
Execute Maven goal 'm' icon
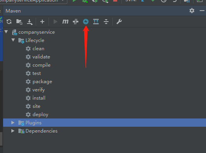click(65, 22)
